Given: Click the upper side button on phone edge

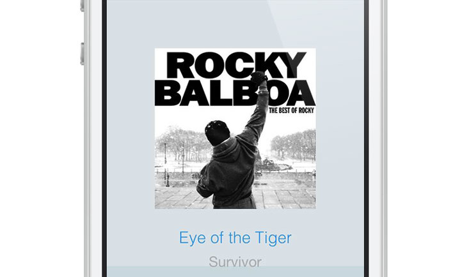Looking at the screenshot, I should (x=83, y=5).
